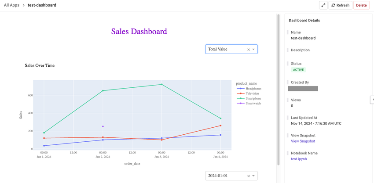Click the ACTIVE status badge
374x183 pixels.
tap(298, 70)
